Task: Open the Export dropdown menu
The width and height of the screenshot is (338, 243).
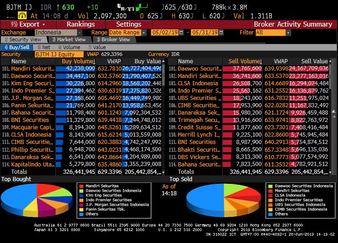Action: (x=28, y=24)
